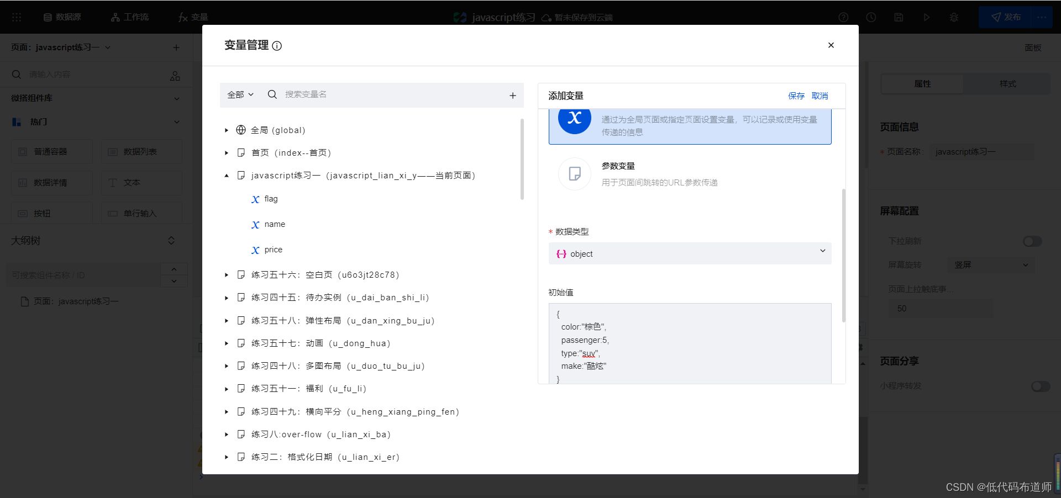Expand 练习五十七：动画 node

pyautogui.click(x=227, y=343)
